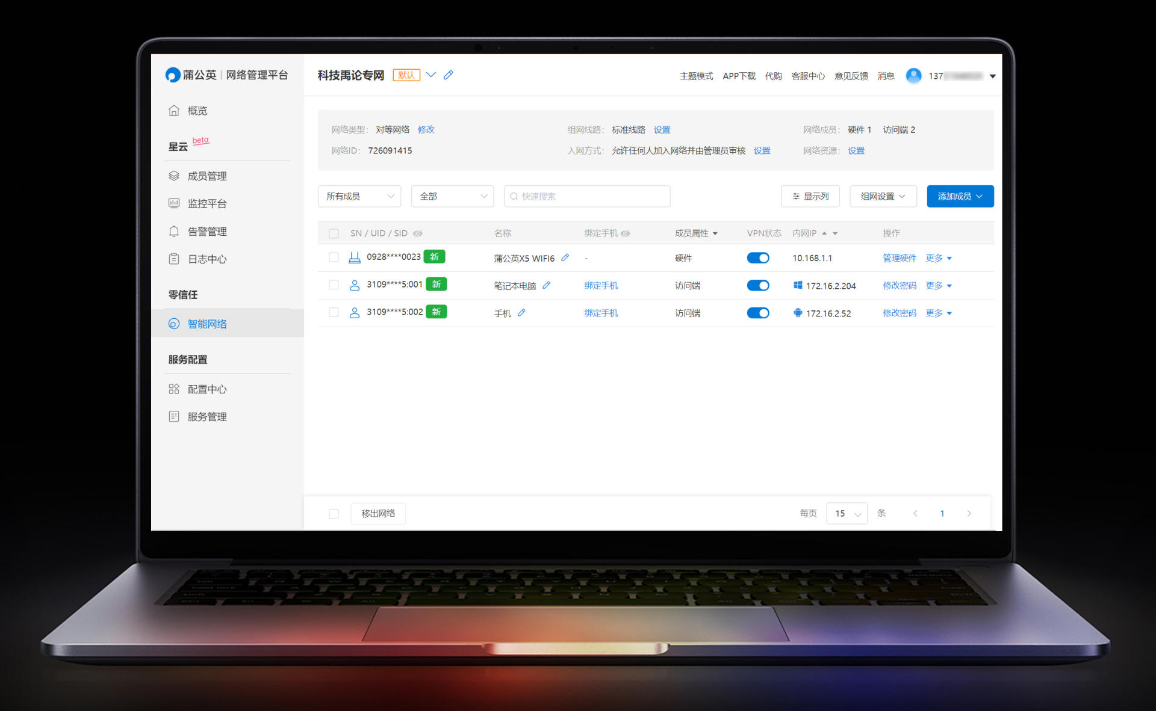Turn off VPN toggle for 10.168.1.1
The width and height of the screenshot is (1156, 711).
tap(757, 258)
